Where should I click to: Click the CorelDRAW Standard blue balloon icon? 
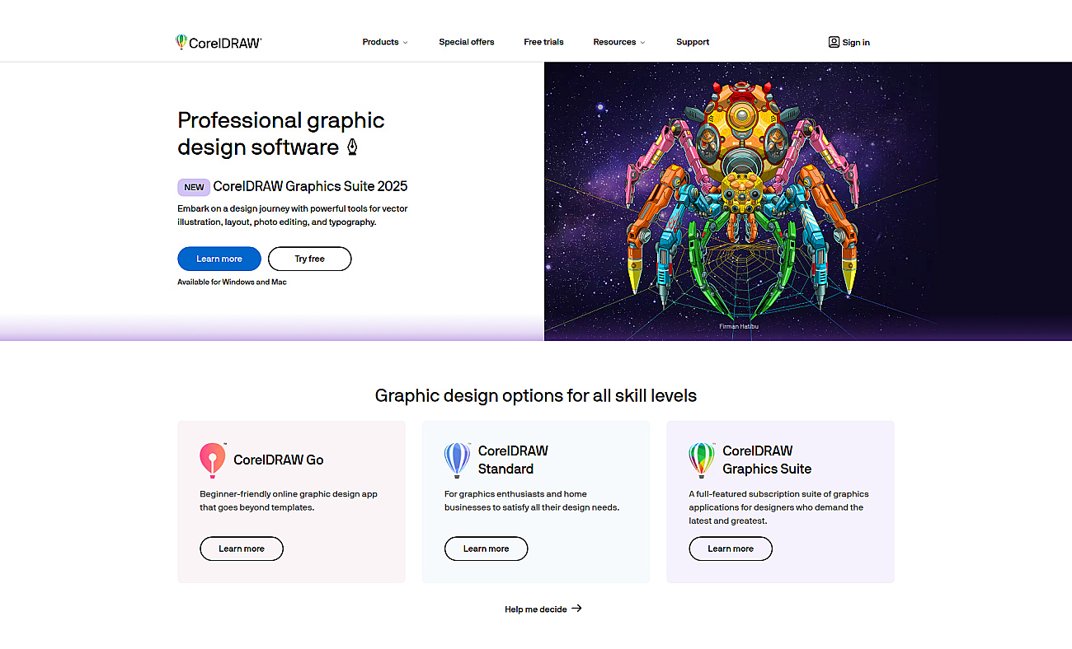coord(457,460)
